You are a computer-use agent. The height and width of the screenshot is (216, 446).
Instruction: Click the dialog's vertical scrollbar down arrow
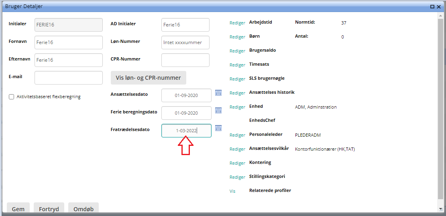[441, 209]
